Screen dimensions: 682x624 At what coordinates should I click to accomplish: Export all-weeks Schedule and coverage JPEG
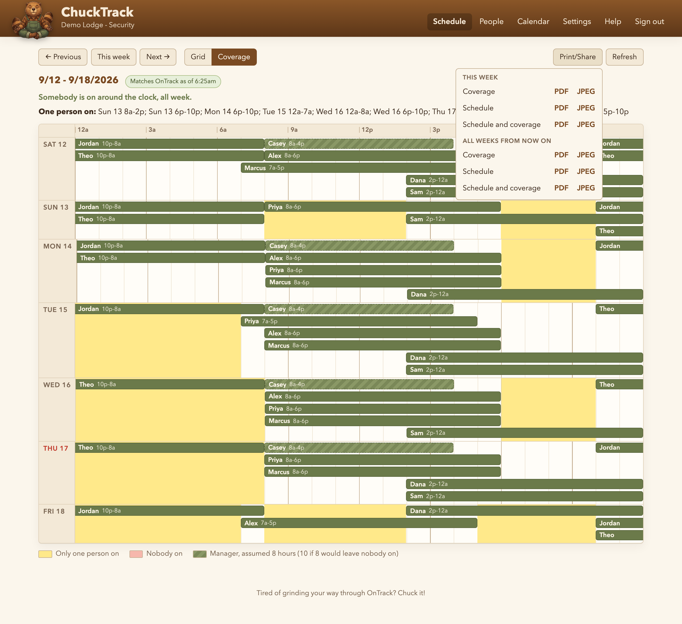(586, 188)
